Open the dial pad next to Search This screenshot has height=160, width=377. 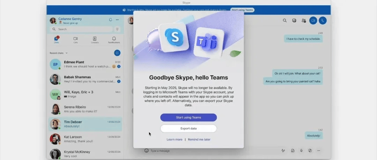click(117, 29)
